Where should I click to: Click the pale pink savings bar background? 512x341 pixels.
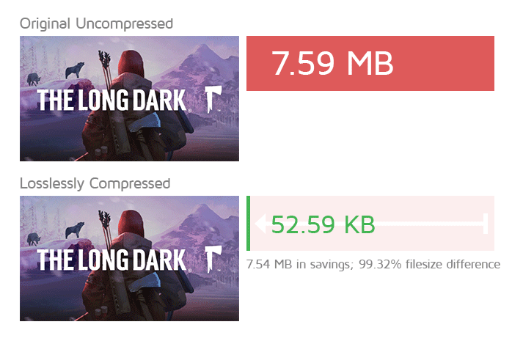pos(372,223)
